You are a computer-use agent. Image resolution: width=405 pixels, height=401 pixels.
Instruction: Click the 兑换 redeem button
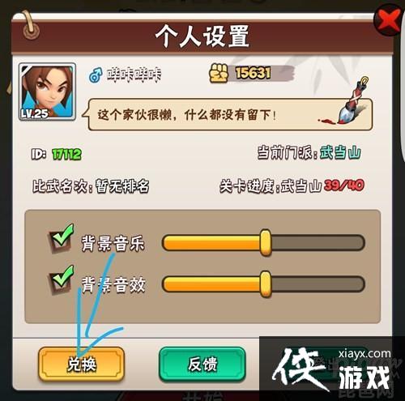(x=81, y=364)
